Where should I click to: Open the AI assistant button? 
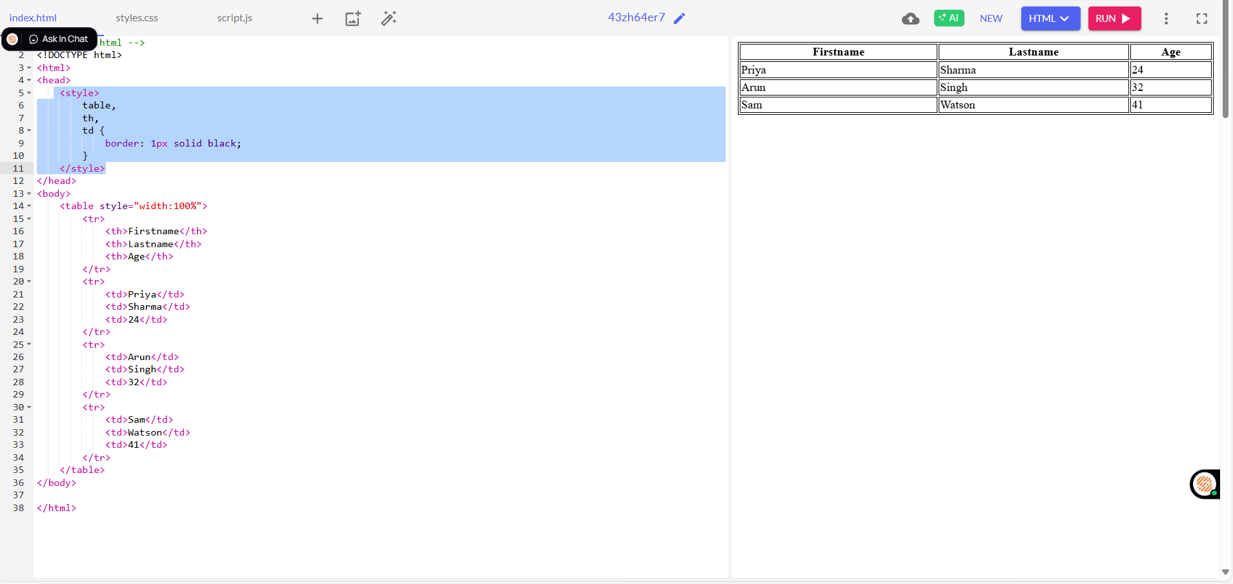(949, 18)
